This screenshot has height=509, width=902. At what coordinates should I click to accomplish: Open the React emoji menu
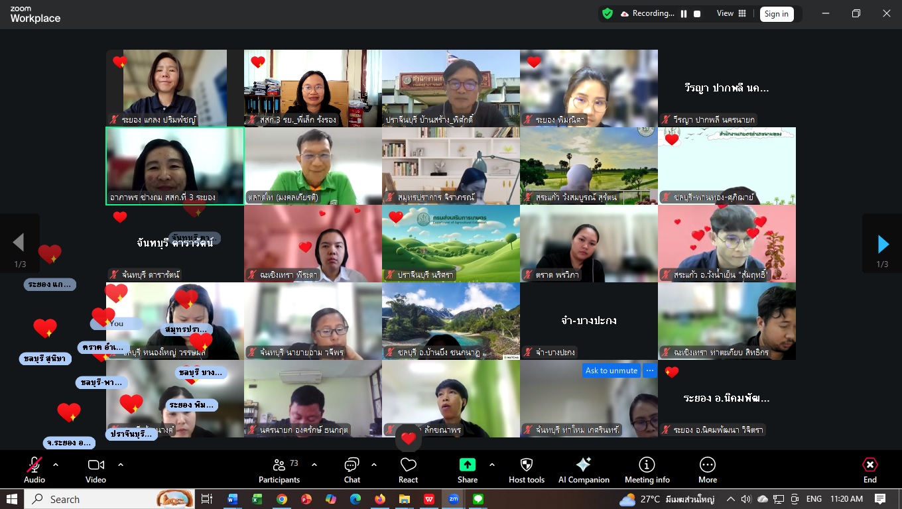408,470
